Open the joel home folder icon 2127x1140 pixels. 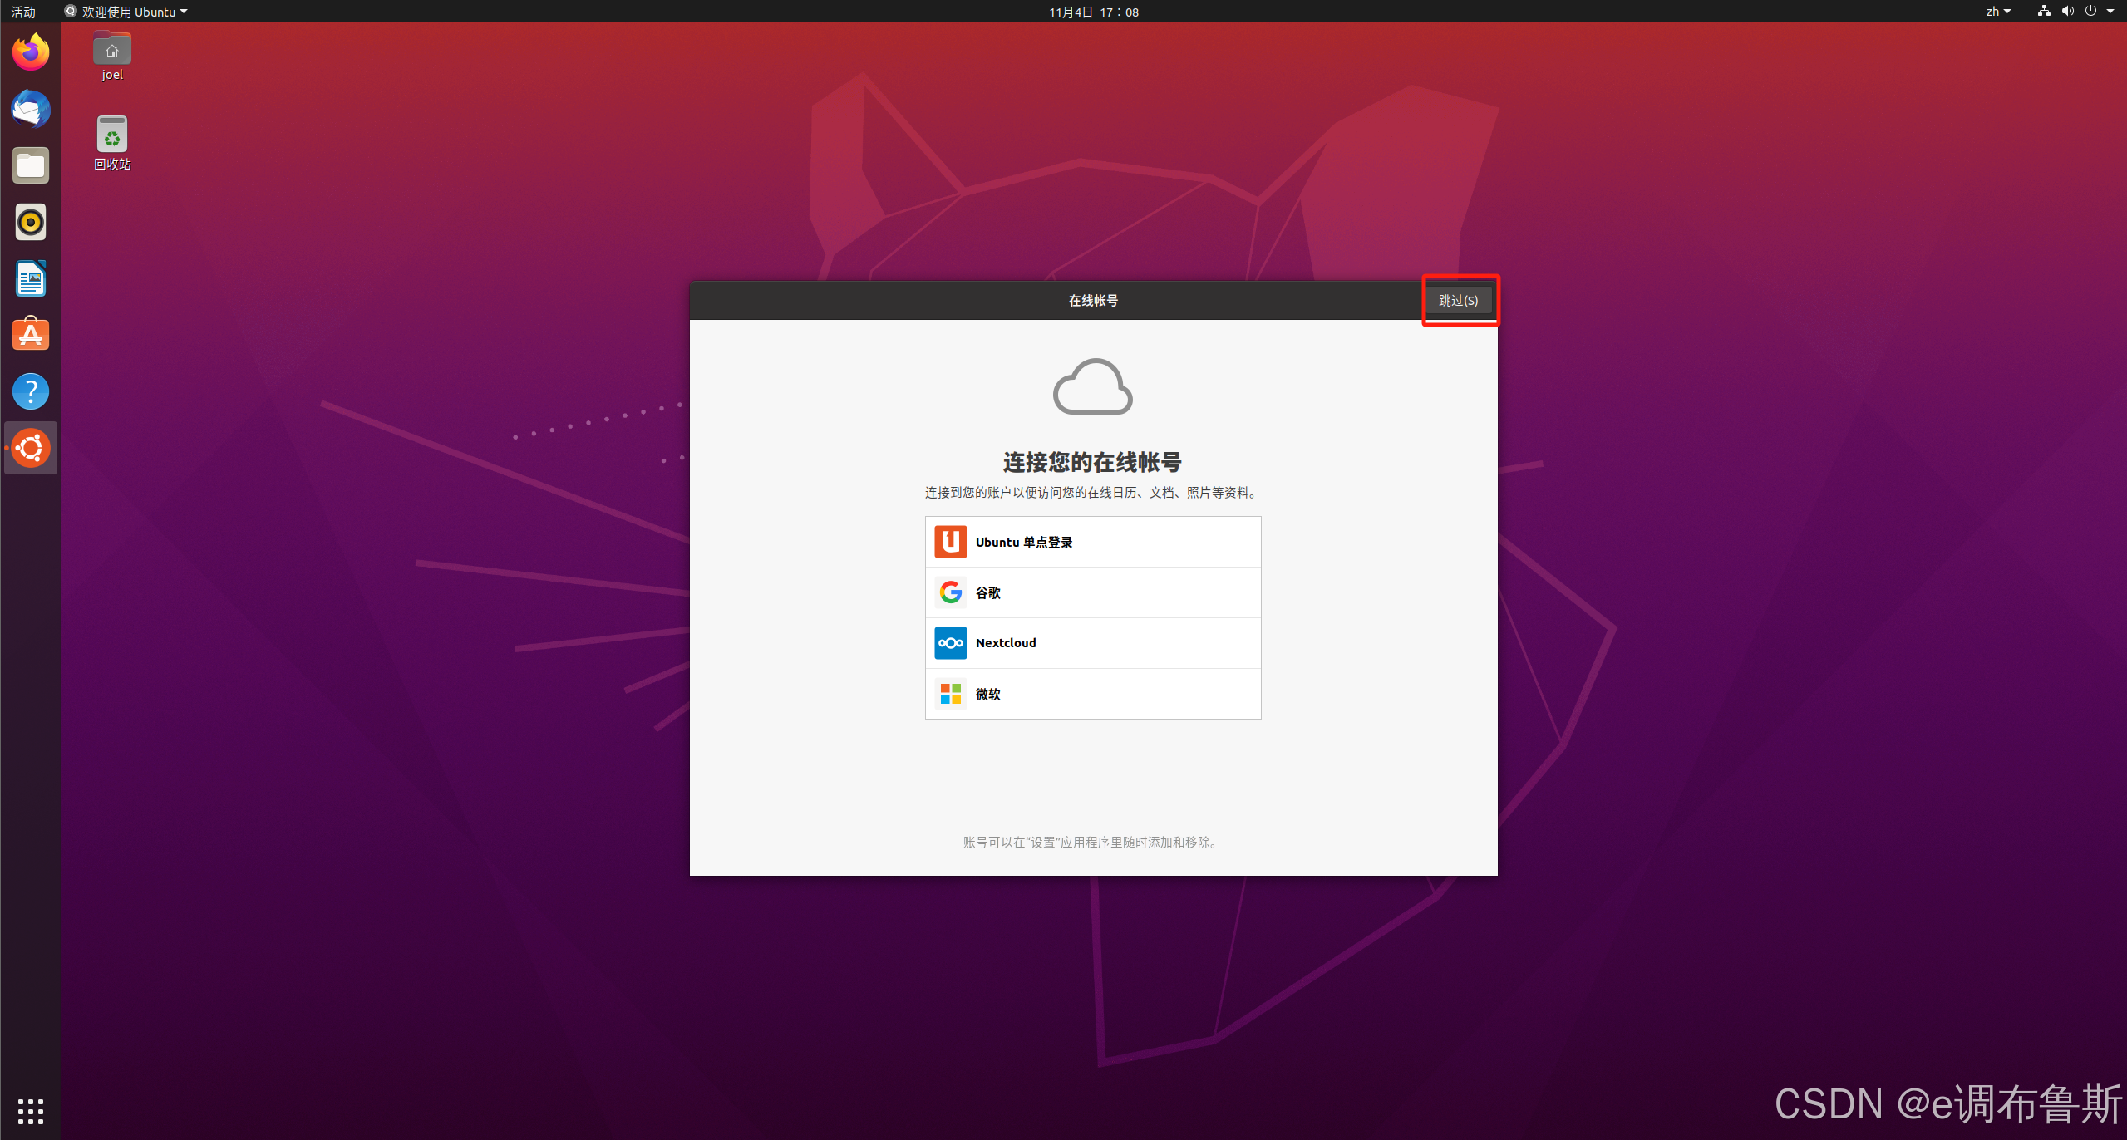pos(112,57)
